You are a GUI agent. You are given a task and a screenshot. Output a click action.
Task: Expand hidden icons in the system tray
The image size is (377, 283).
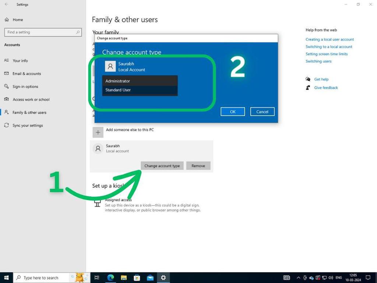298,277
